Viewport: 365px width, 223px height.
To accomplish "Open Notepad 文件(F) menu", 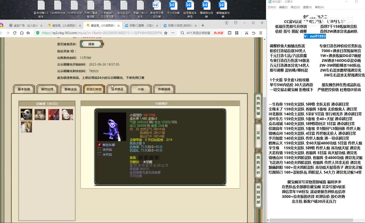I will click(271, 7).
